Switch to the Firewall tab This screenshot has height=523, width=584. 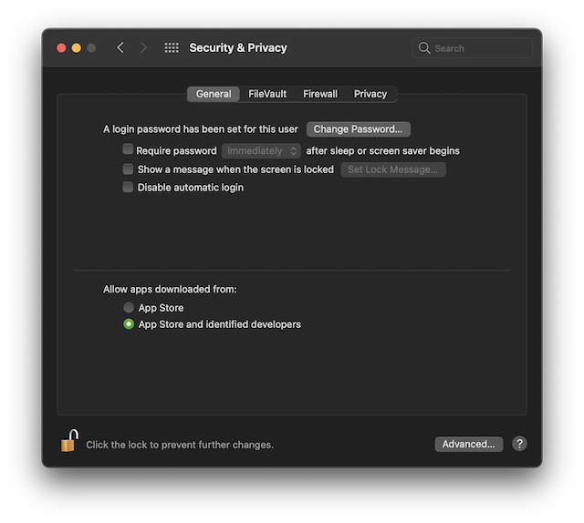320,94
